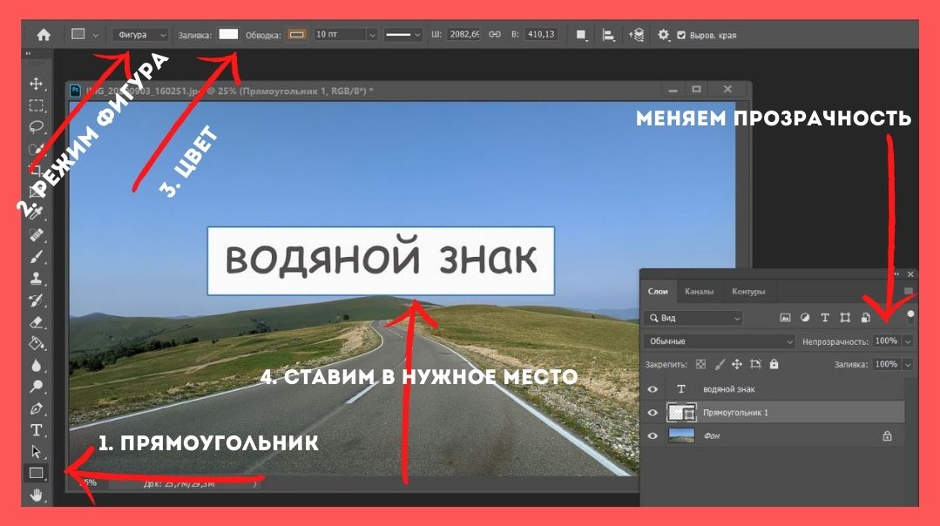The width and height of the screenshot is (940, 526).
Task: Click the link width and height icon
Action: [x=494, y=35]
